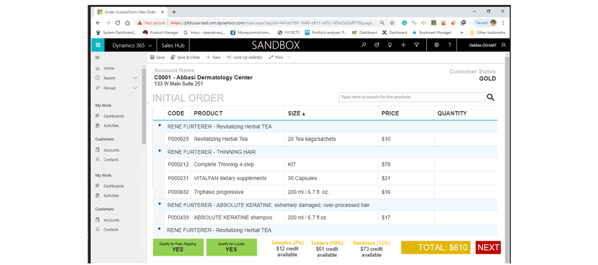
Task: Open the Chrome three-dot menu
Action: click(503, 23)
